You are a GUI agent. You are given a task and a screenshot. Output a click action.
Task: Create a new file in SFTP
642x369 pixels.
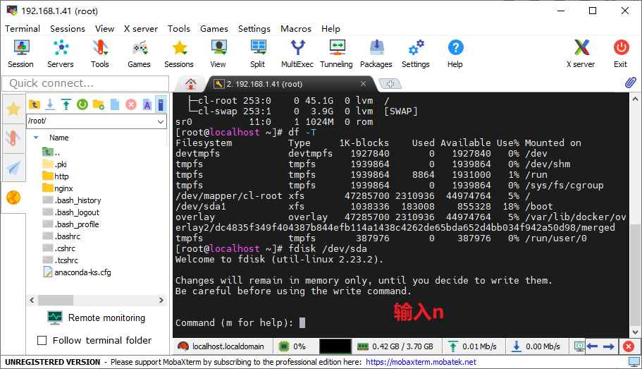115,104
